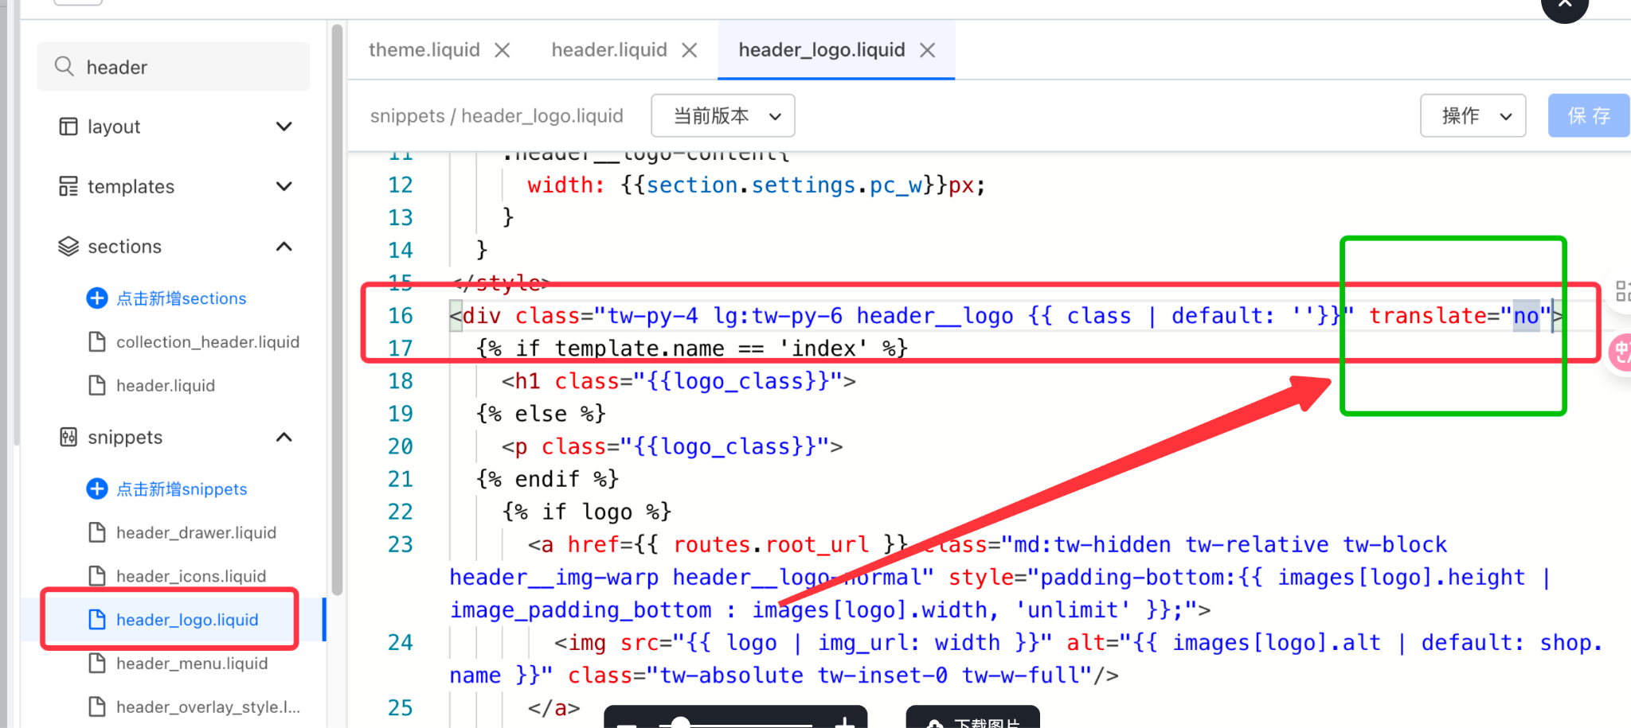Close the header_logo.liquid tab
The height and width of the screenshot is (728, 1631).
927,50
